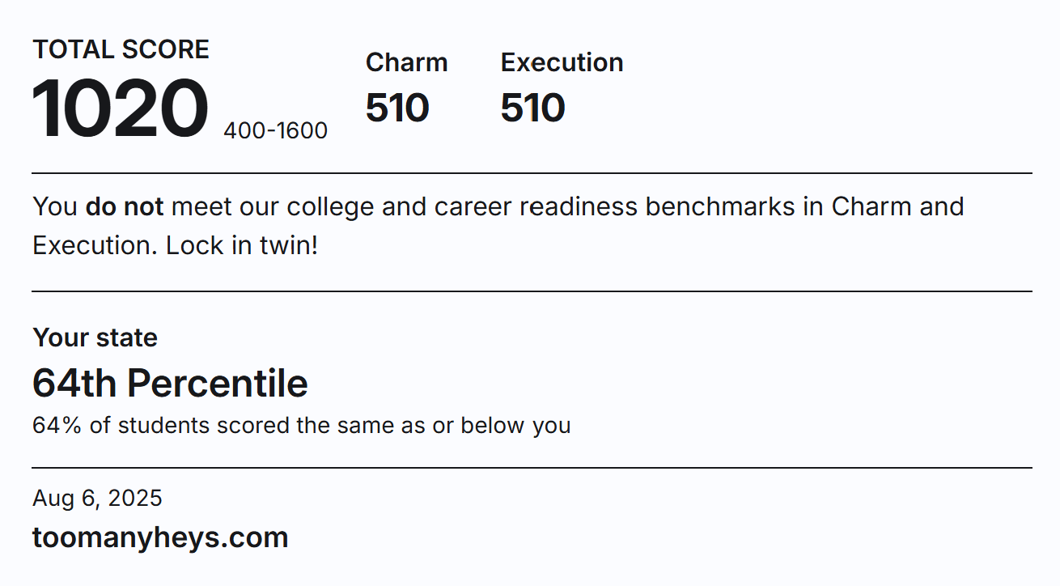Click the divider line above "Your state"
Image resolution: width=1060 pixels, height=586 pixels.
click(532, 291)
